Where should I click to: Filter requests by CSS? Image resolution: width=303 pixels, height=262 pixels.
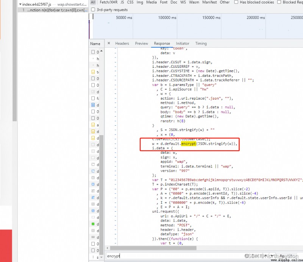pos(130,2)
